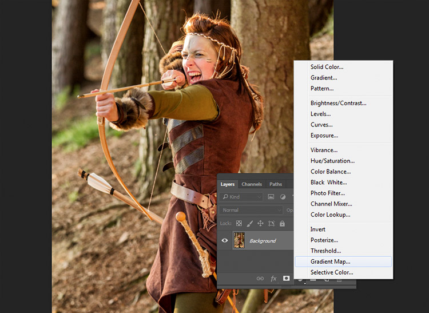Open the Kind filter dropdown
The image size is (429, 313).
pyautogui.click(x=241, y=197)
